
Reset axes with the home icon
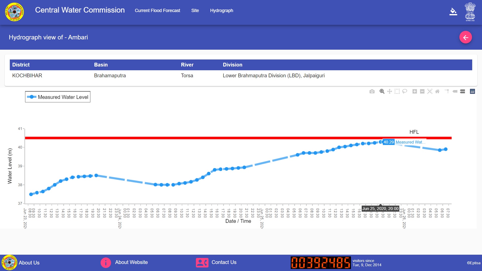437,92
